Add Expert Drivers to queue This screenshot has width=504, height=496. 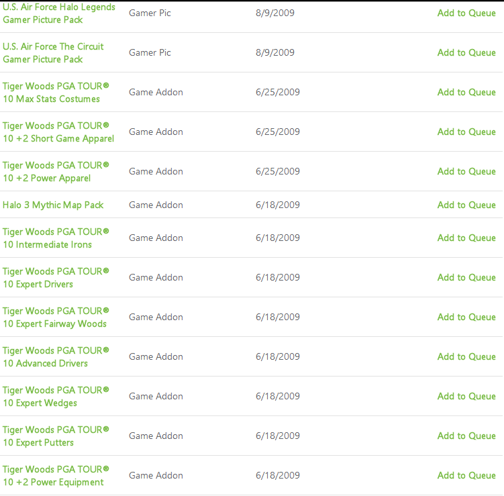[x=466, y=277]
